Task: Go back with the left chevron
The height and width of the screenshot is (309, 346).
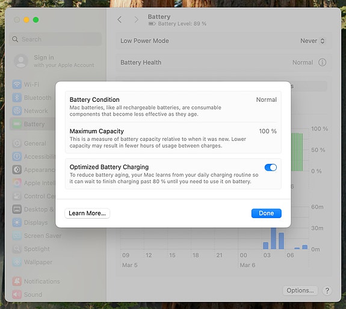Action: [x=120, y=20]
